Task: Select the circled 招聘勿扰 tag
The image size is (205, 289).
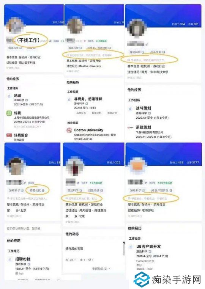Action: point(37,190)
